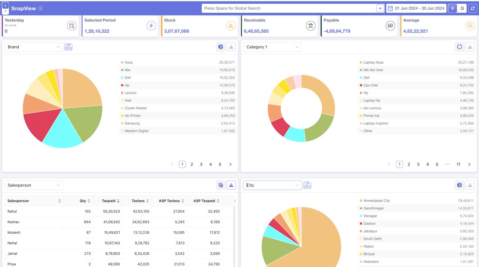Open the Category 1 dropdown
Screen dimensions: 479x267
point(272,47)
